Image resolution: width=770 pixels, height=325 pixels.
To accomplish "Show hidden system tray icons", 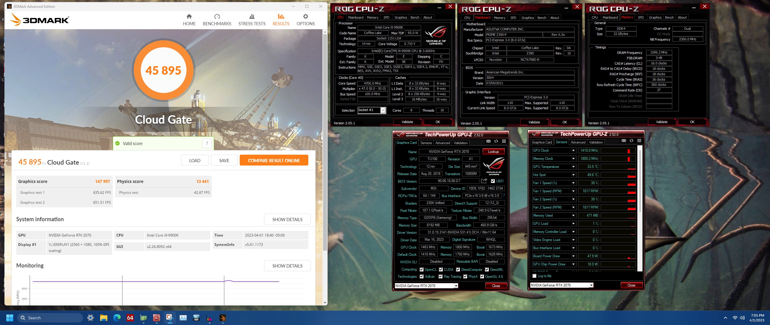I will point(725,318).
